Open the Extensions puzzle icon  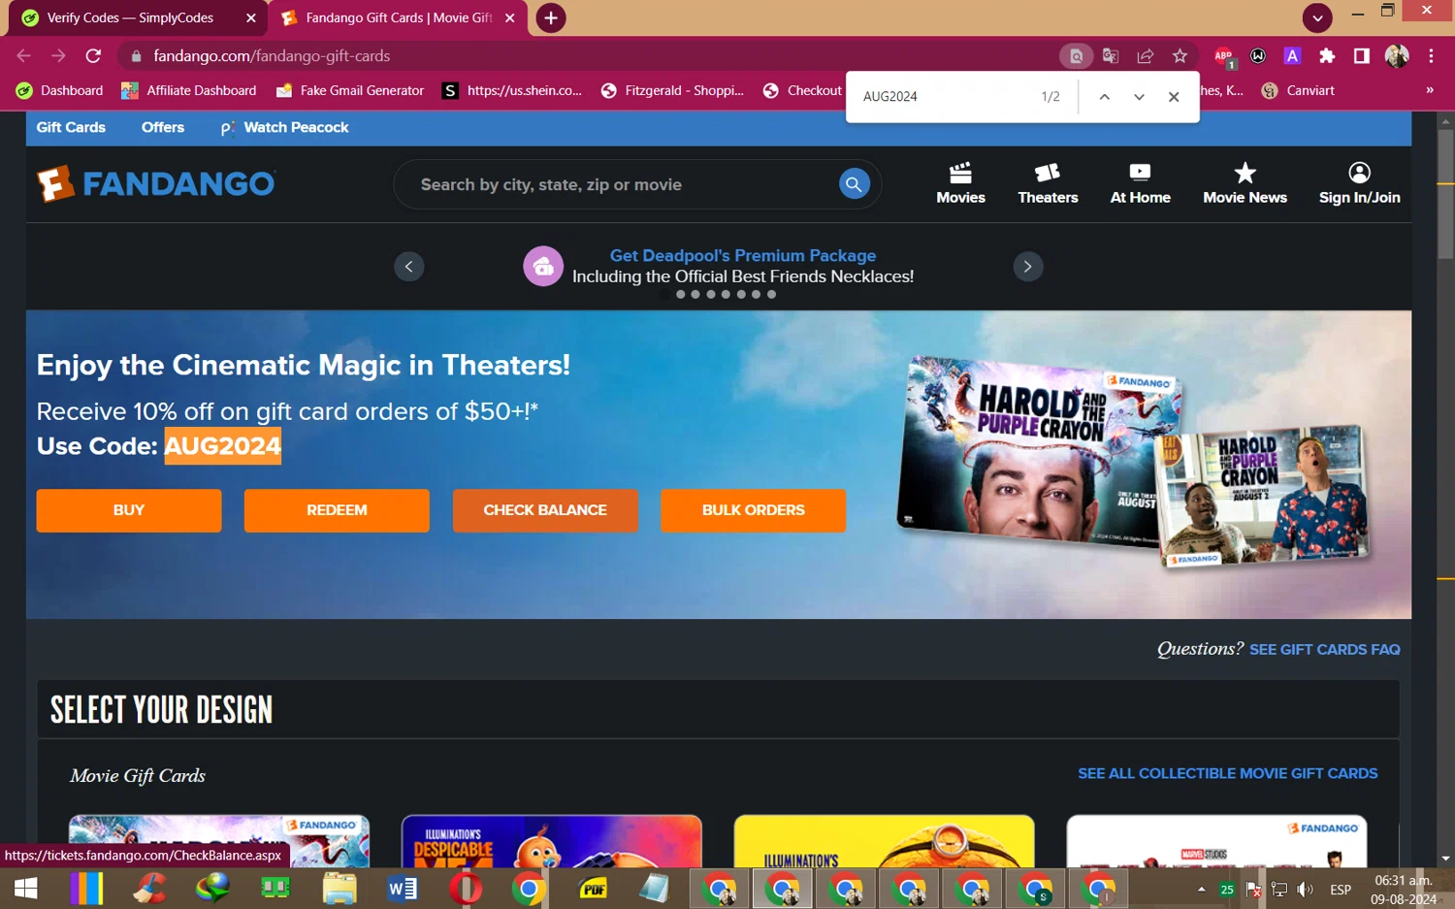pos(1327,56)
